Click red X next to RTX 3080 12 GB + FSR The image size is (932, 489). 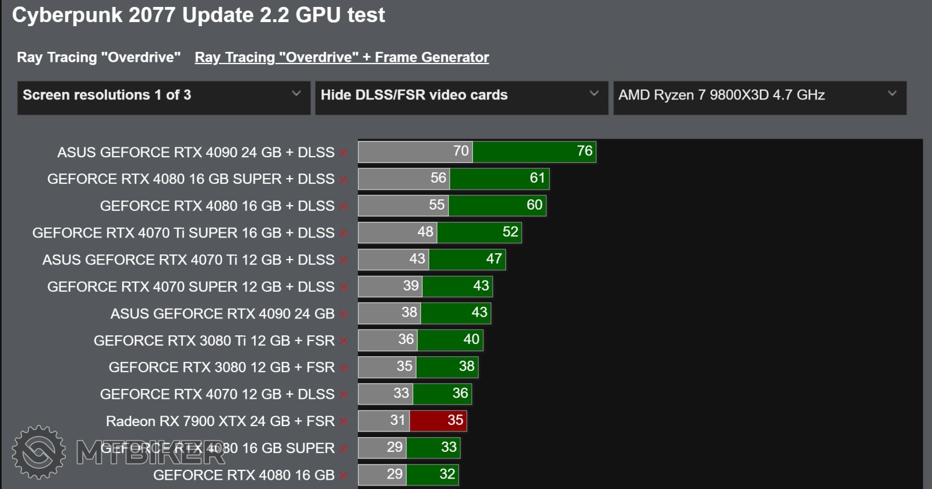pyautogui.click(x=344, y=368)
